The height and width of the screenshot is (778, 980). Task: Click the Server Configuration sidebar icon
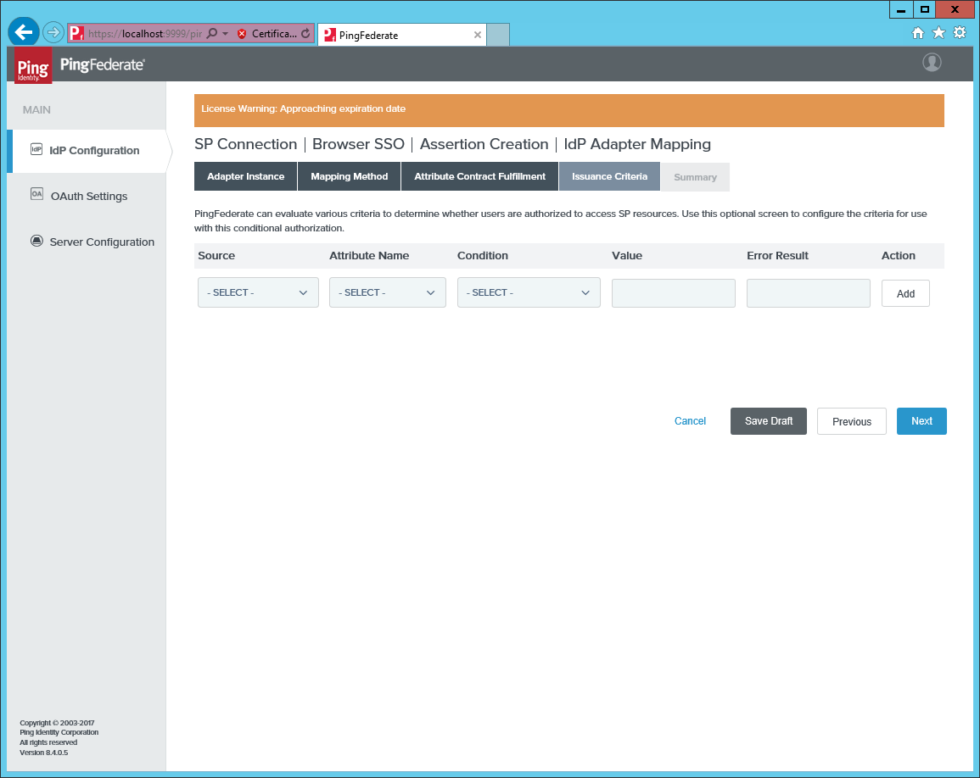pos(36,241)
